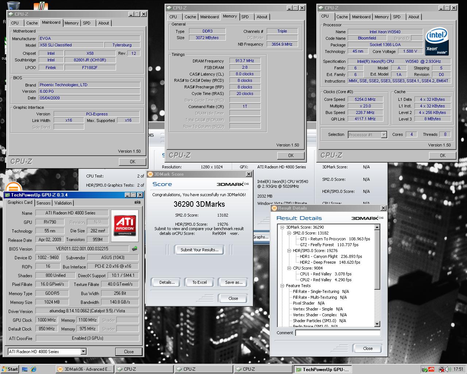The height and width of the screenshot is (374, 467).
Task: Open the About tab in the CPU CPU-Z window
Action: tap(414, 17)
